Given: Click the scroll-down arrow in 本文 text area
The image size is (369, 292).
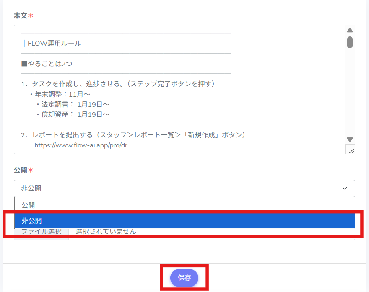Looking at the screenshot, I should point(350,140).
